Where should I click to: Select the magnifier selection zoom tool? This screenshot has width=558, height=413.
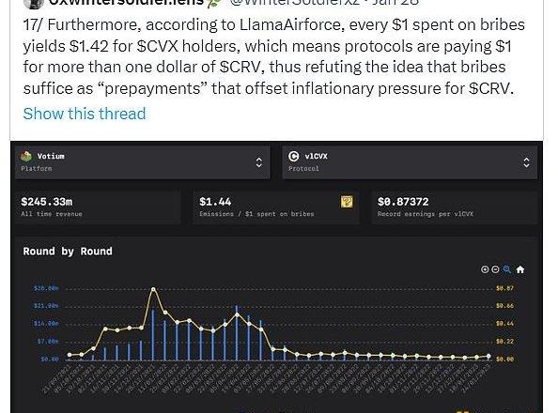coord(507,269)
